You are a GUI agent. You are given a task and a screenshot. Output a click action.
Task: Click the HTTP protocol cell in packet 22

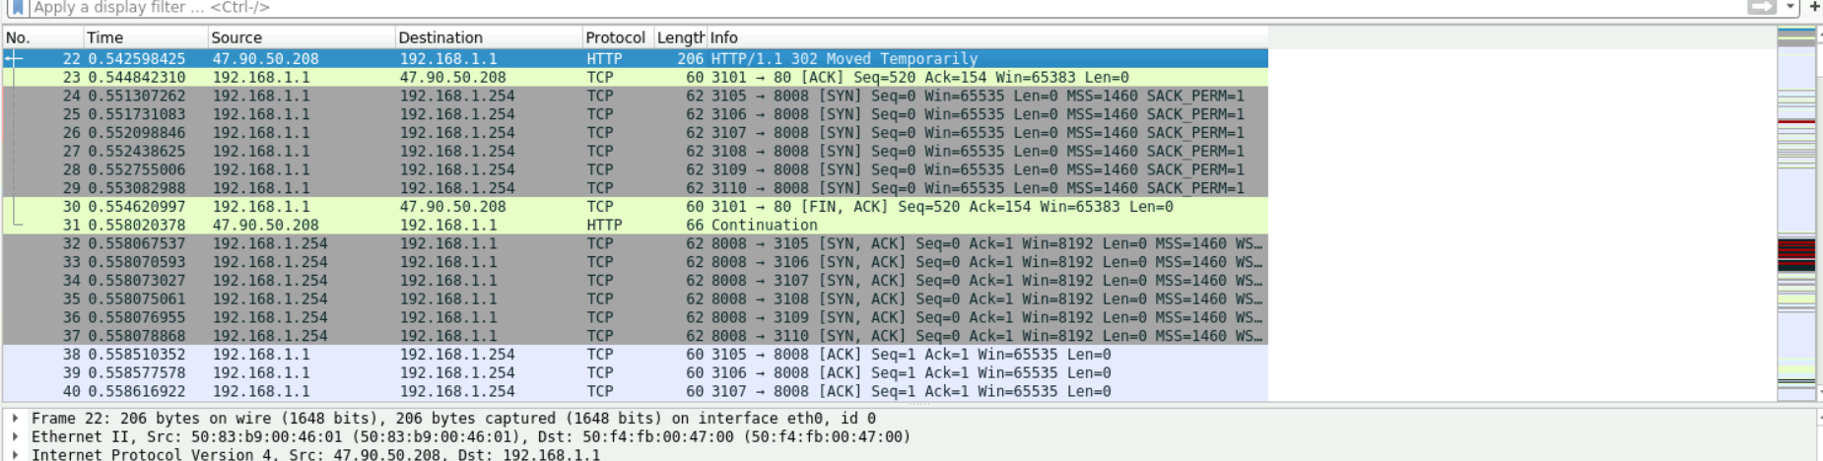(604, 59)
